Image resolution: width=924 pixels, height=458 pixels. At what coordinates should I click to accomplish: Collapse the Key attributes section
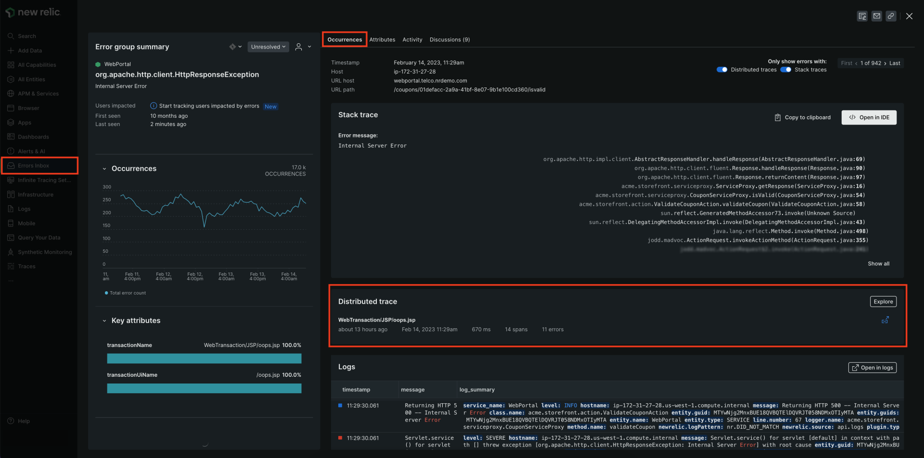[104, 321]
